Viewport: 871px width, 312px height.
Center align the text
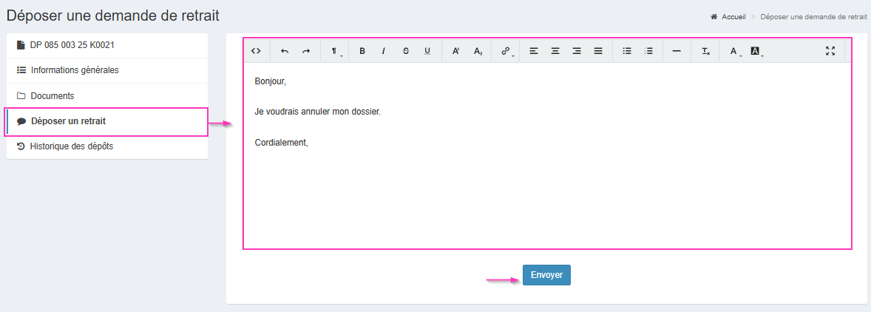pos(555,51)
